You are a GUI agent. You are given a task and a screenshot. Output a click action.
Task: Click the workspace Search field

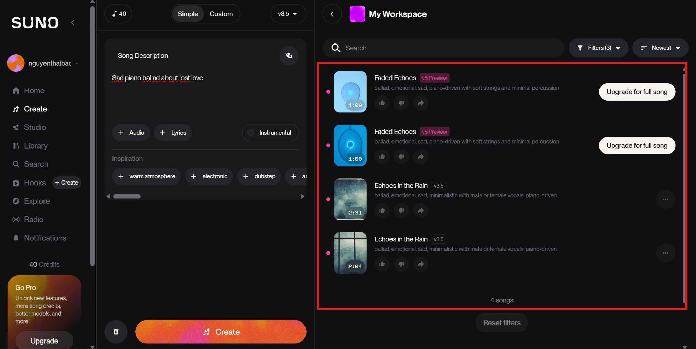click(443, 48)
